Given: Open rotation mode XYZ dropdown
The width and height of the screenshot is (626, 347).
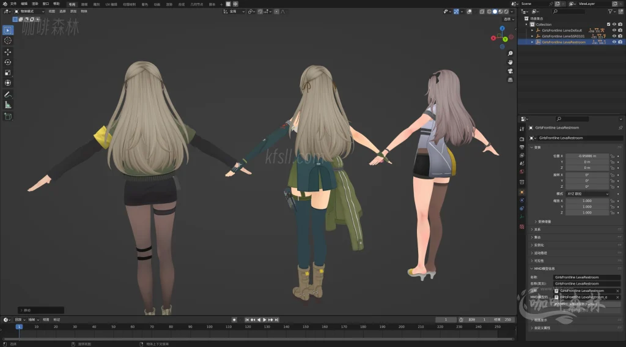Looking at the screenshot, I should click(587, 194).
